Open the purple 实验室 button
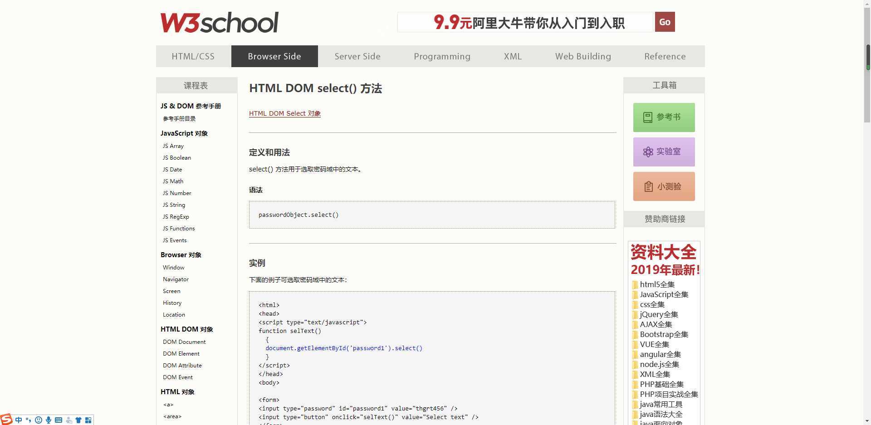The width and height of the screenshot is (871, 425). 664,152
